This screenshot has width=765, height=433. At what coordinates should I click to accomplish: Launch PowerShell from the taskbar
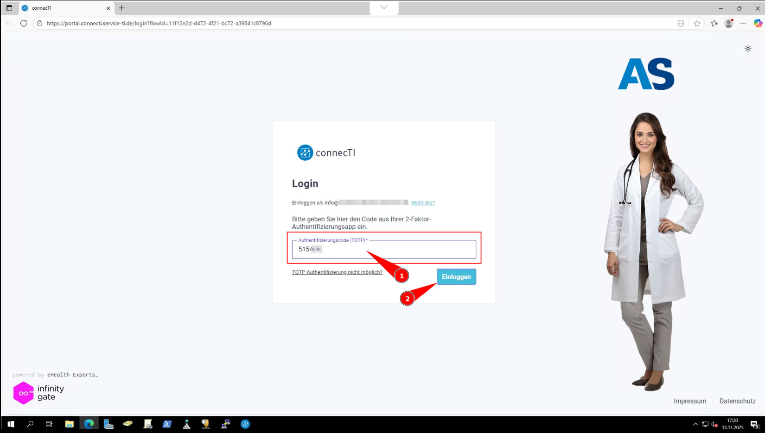click(x=167, y=424)
